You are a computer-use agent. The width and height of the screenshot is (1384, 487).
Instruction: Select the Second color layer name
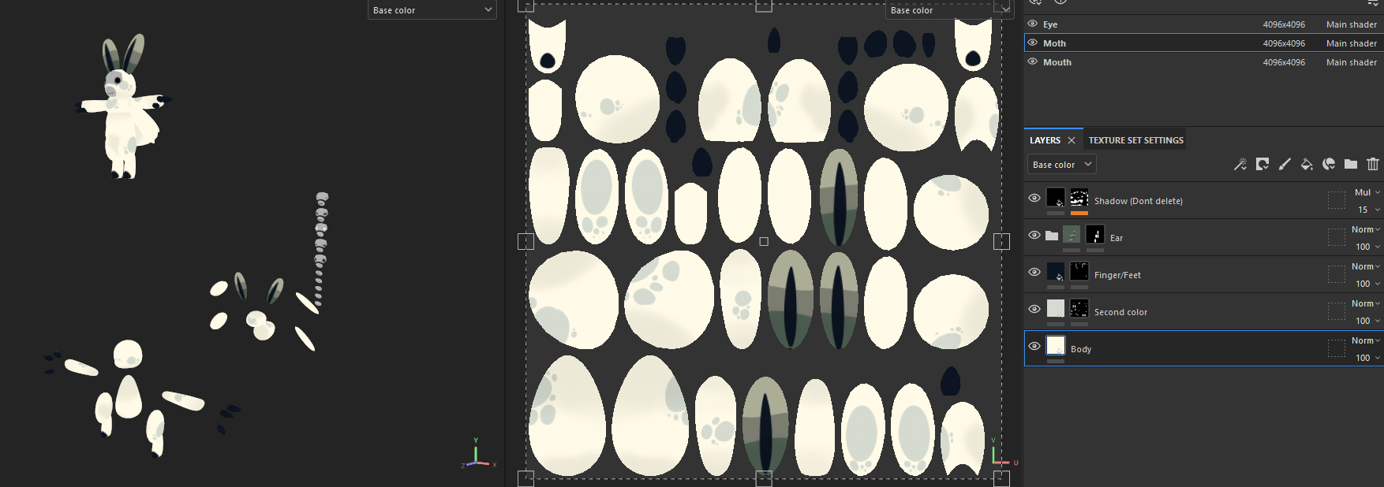tap(1120, 312)
